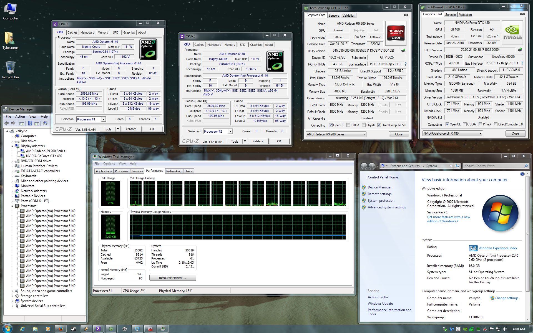Click the Bus Interface question mark in Radeon GPU-Z
The height and width of the screenshot is (333, 533).
(x=406, y=64)
